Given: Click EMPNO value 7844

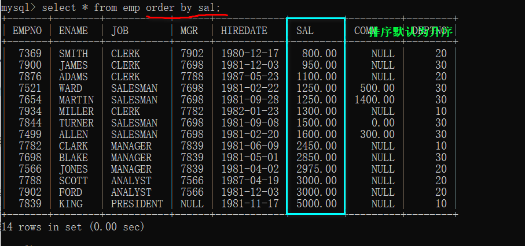Looking at the screenshot, I should click(x=30, y=123).
